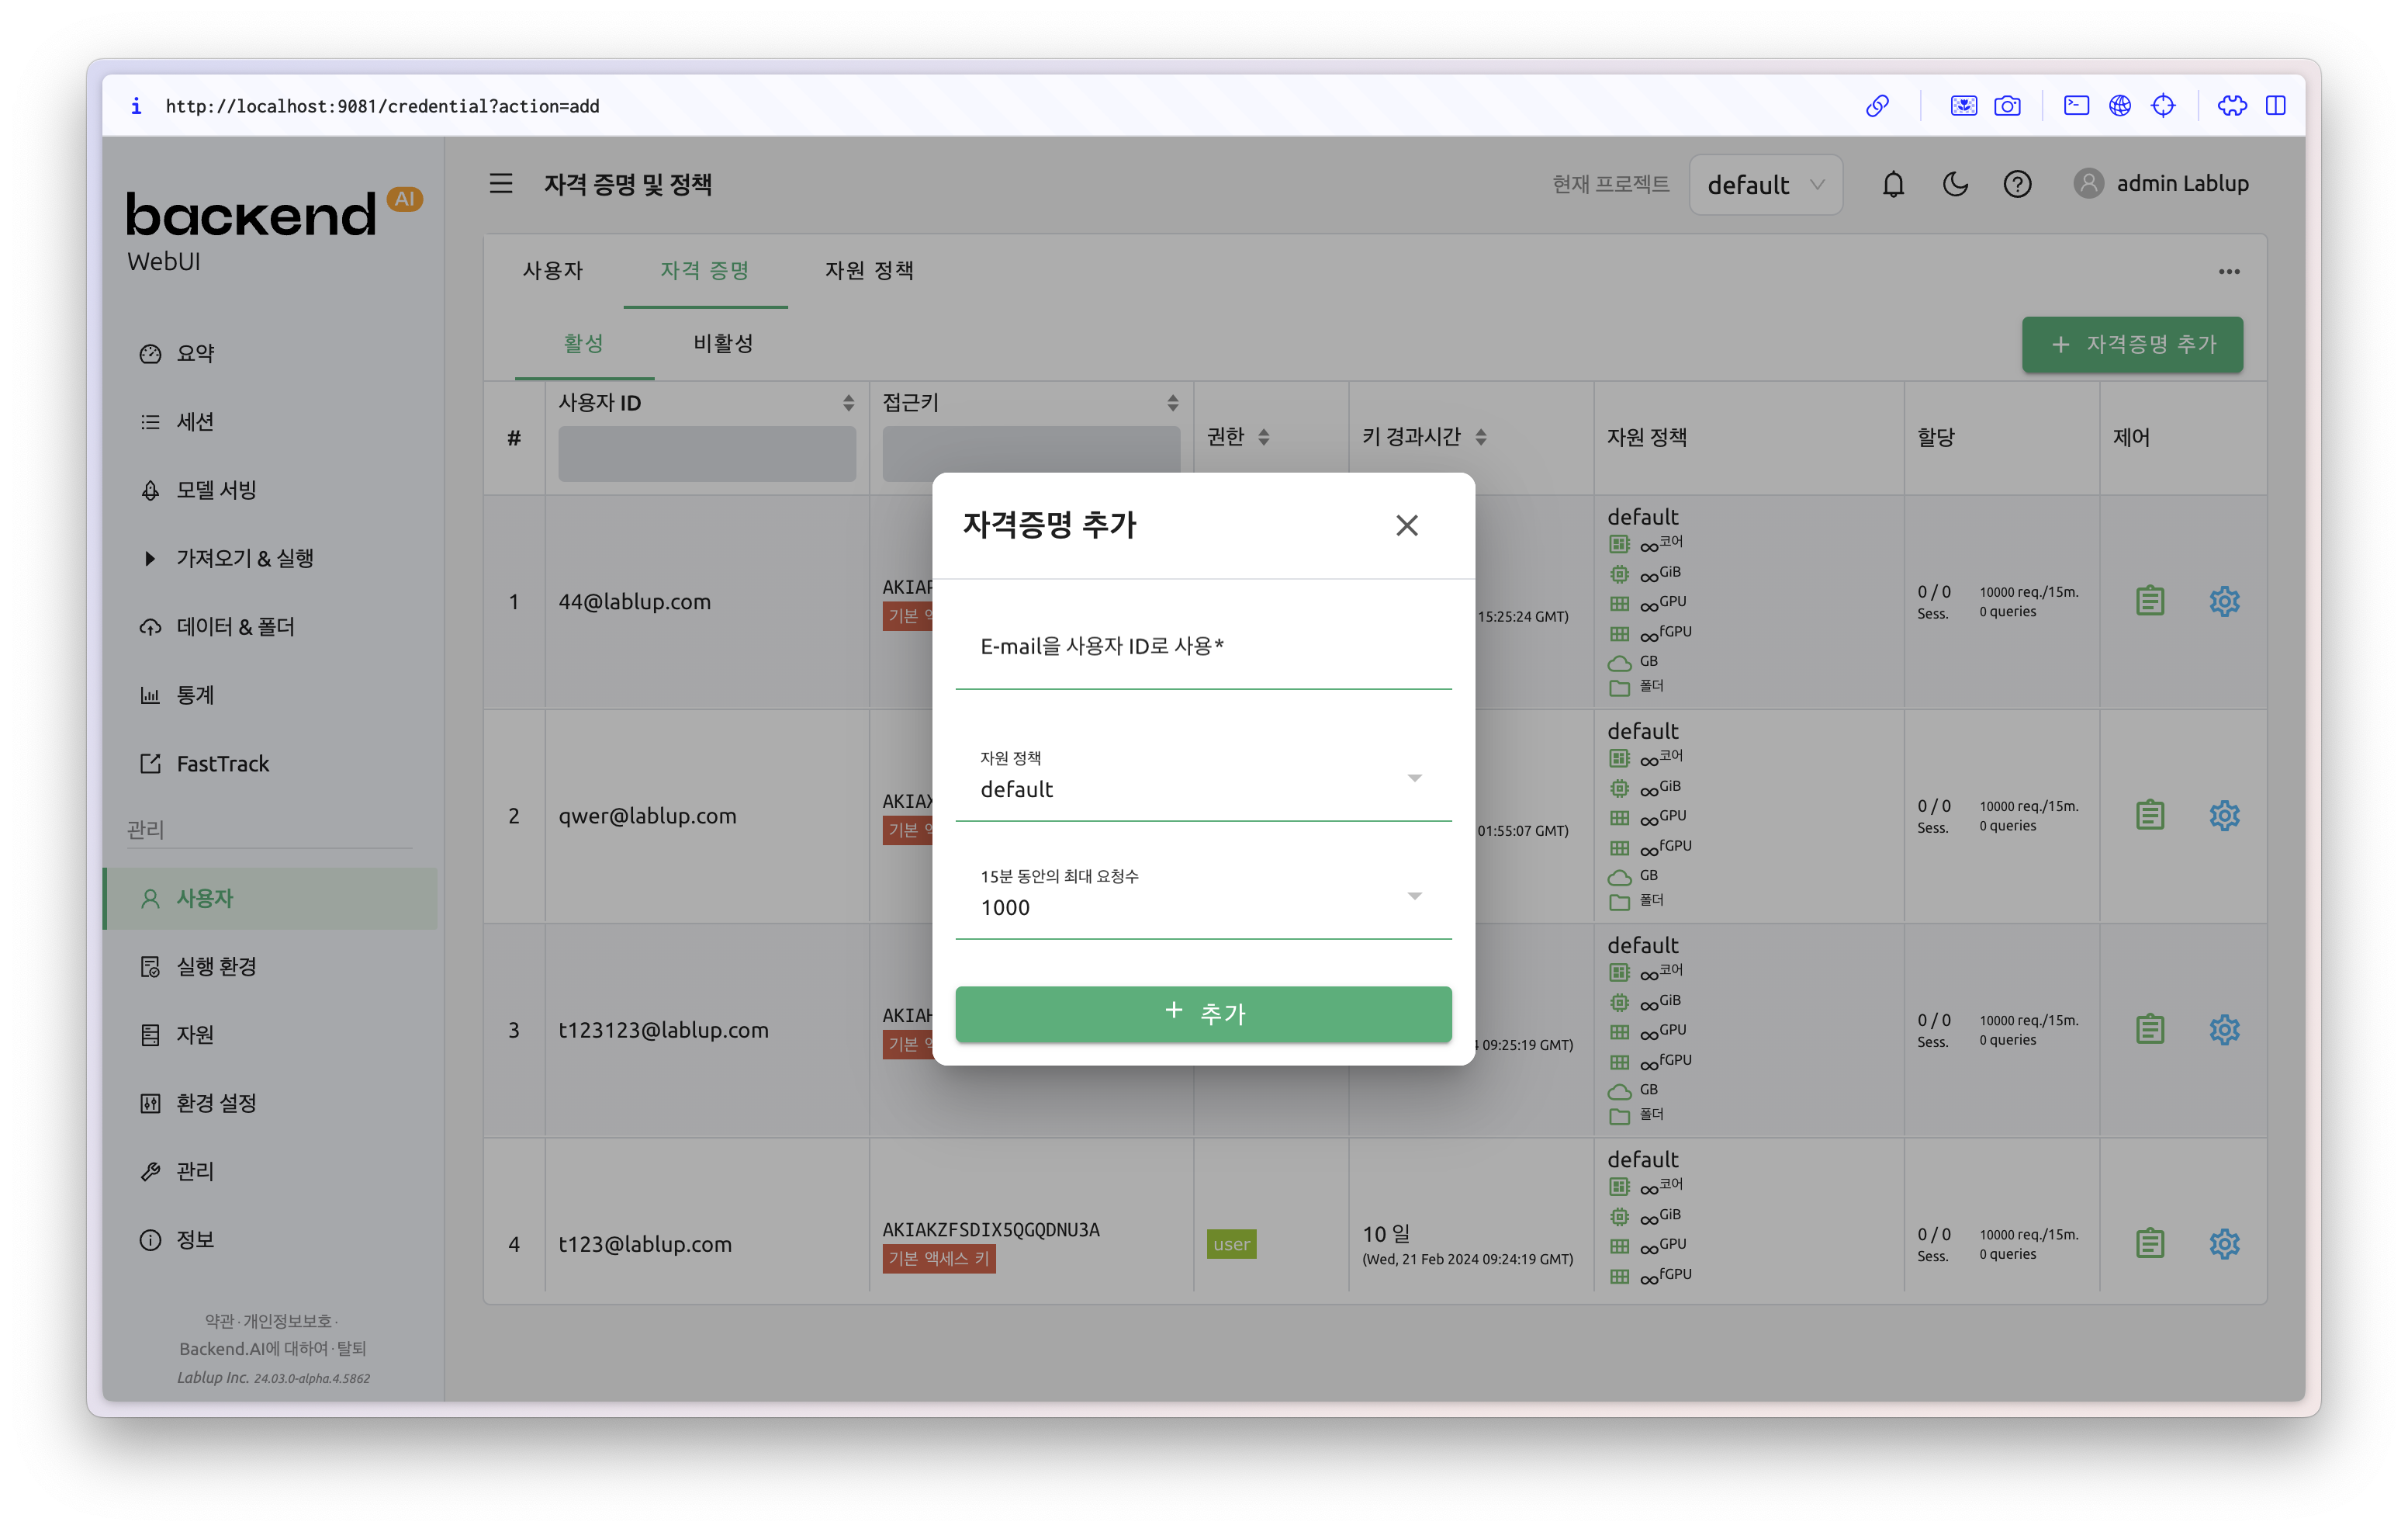Open the default project selector
This screenshot has height=1532, width=2408.
[1765, 185]
